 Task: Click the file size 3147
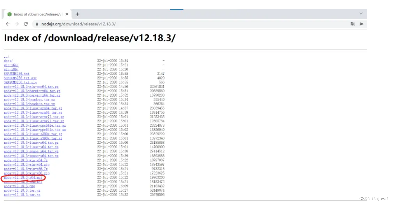[x=161, y=74]
